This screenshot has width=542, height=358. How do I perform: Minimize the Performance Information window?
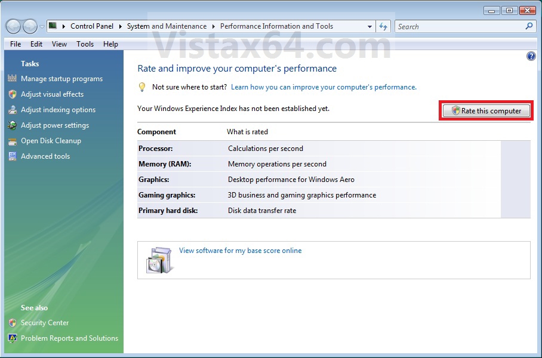coord(491,11)
